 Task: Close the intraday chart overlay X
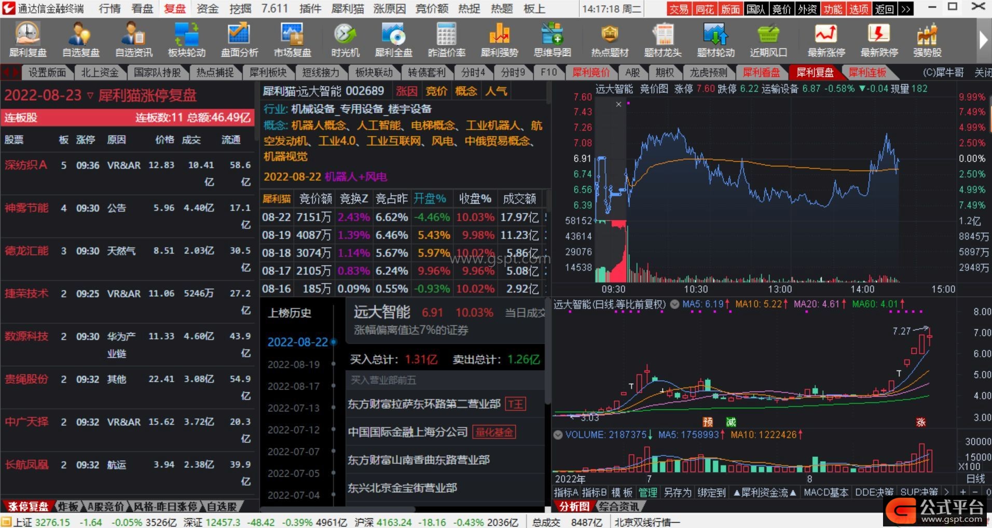[618, 104]
